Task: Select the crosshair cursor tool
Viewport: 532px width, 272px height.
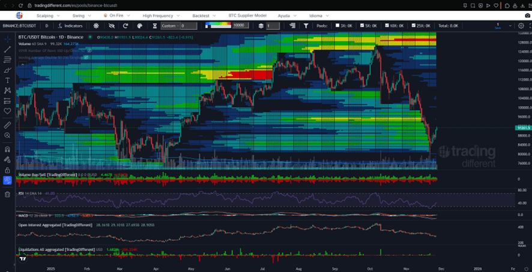Action: 7,40
